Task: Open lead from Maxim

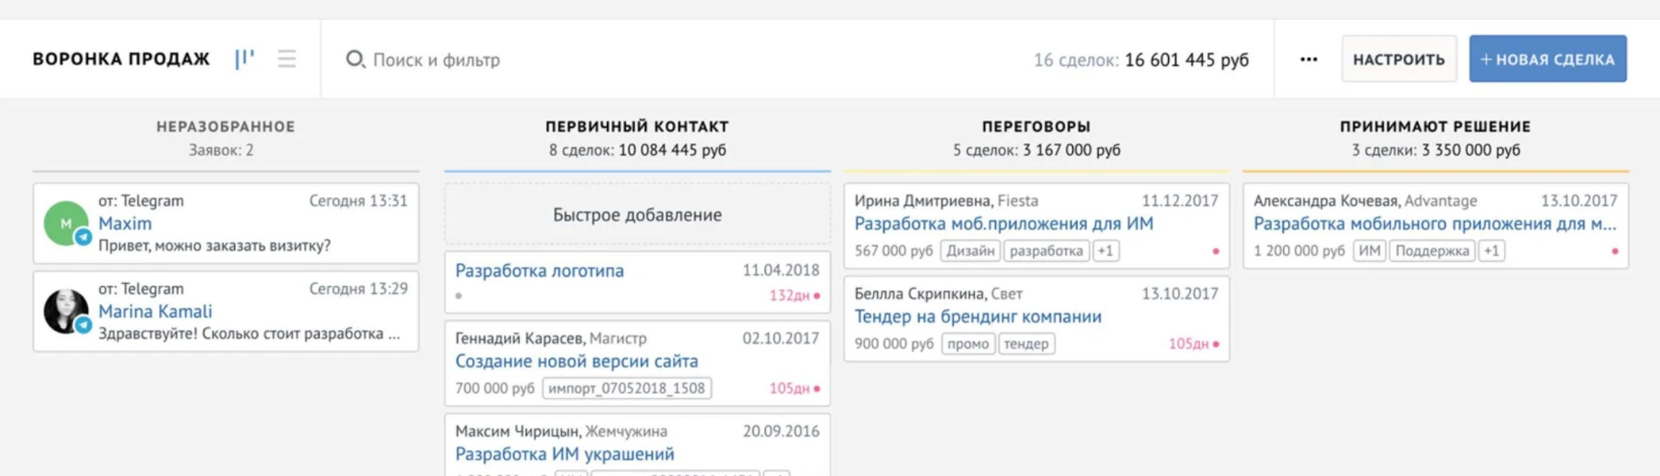Action: pos(124,224)
